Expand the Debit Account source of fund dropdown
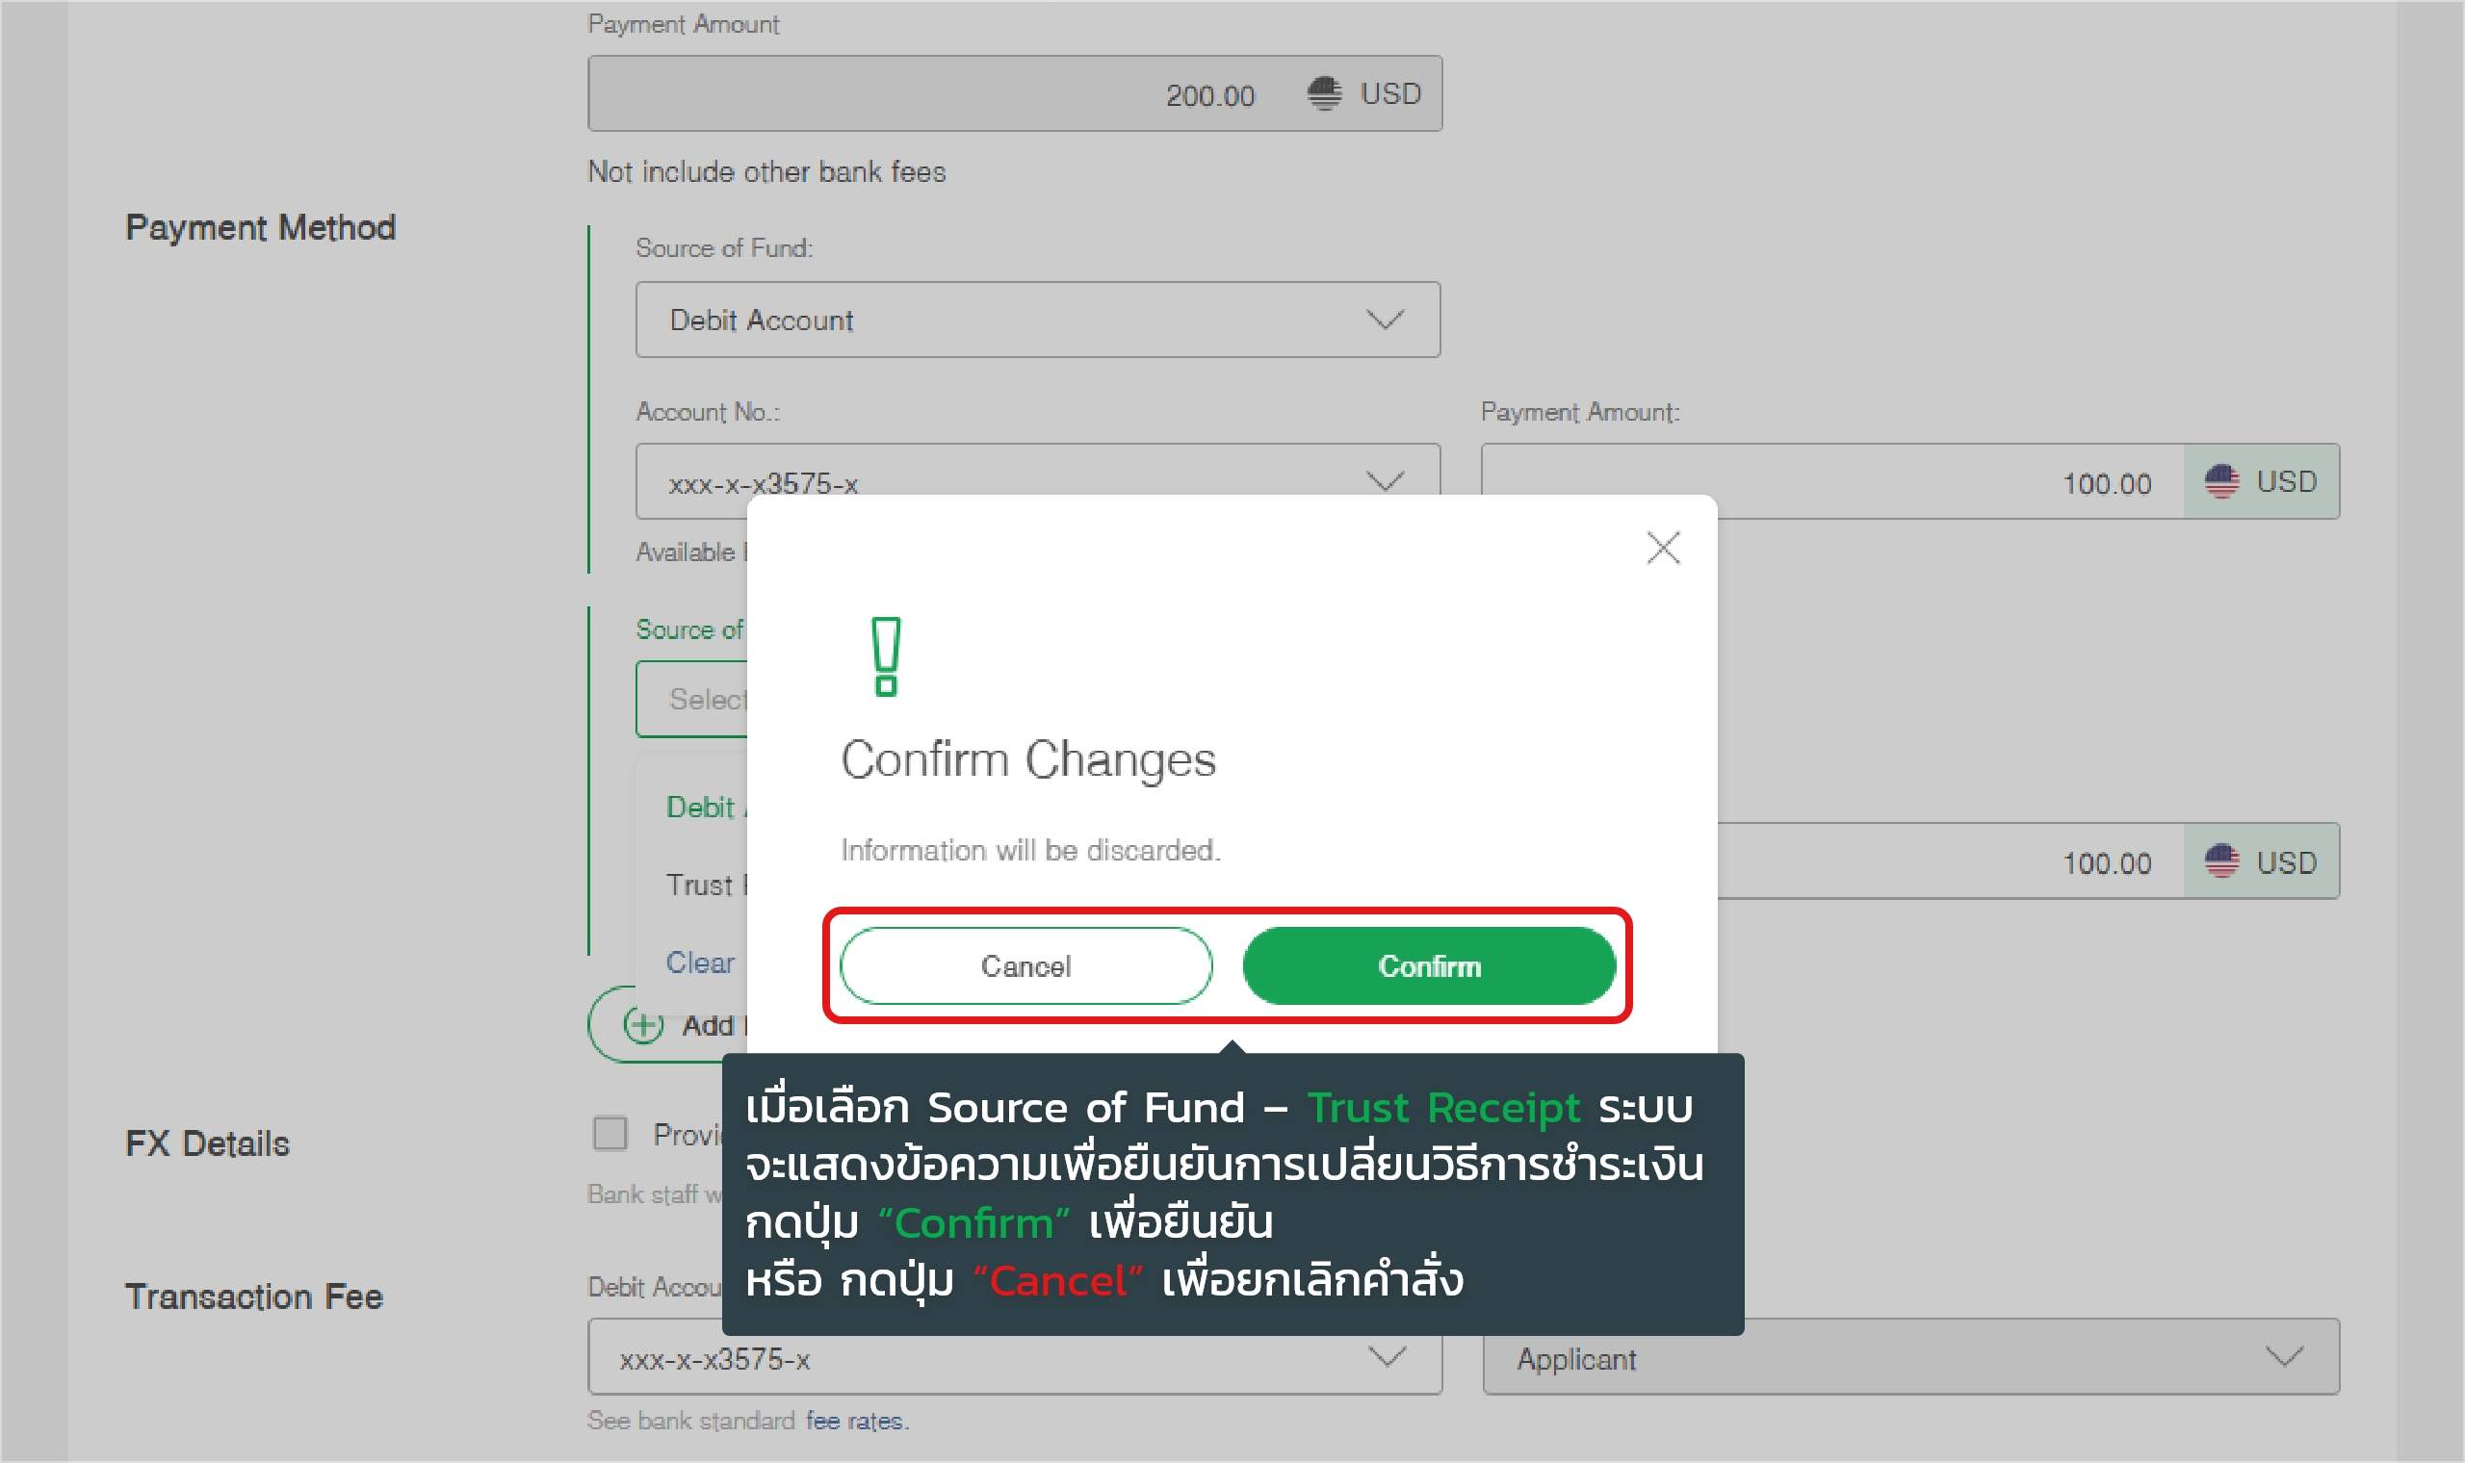 pyautogui.click(x=1037, y=320)
